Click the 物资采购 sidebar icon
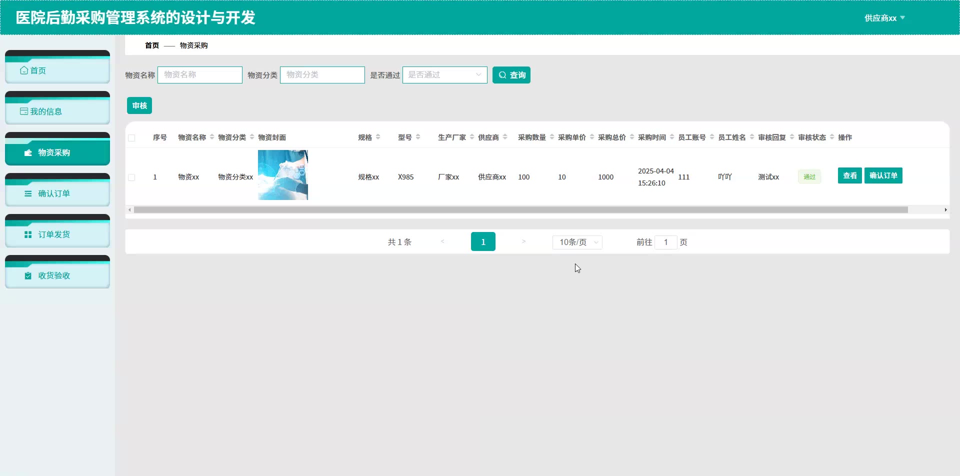Screen dimensions: 960x476 tap(28, 152)
